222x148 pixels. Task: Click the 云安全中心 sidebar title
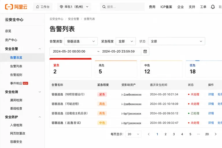(x=14, y=20)
